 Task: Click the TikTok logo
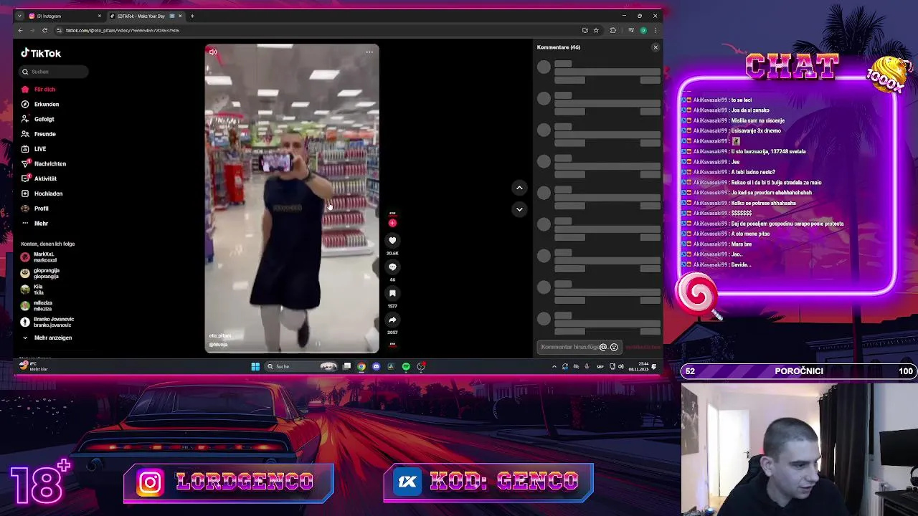coord(41,53)
